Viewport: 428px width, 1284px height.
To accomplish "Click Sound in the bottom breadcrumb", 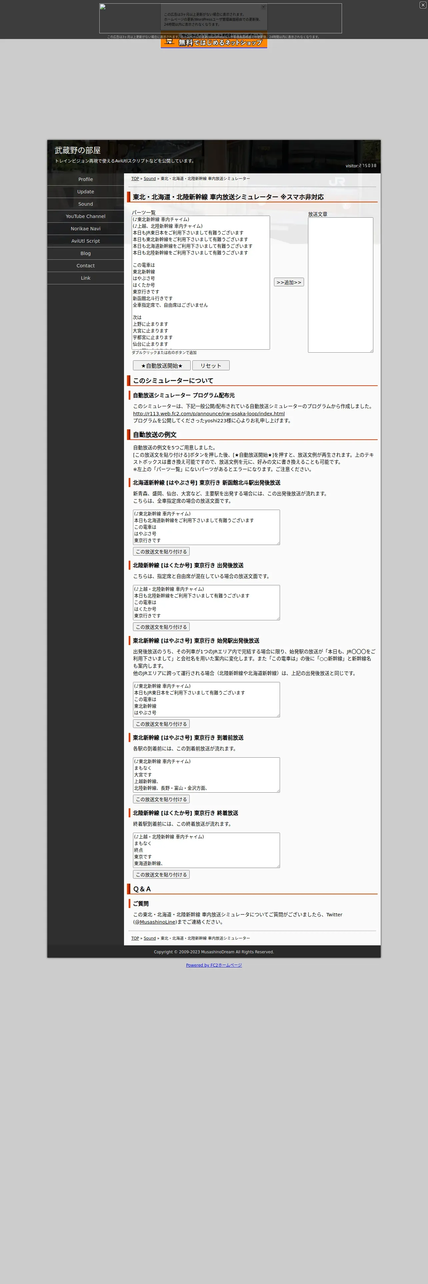I will click(x=150, y=938).
